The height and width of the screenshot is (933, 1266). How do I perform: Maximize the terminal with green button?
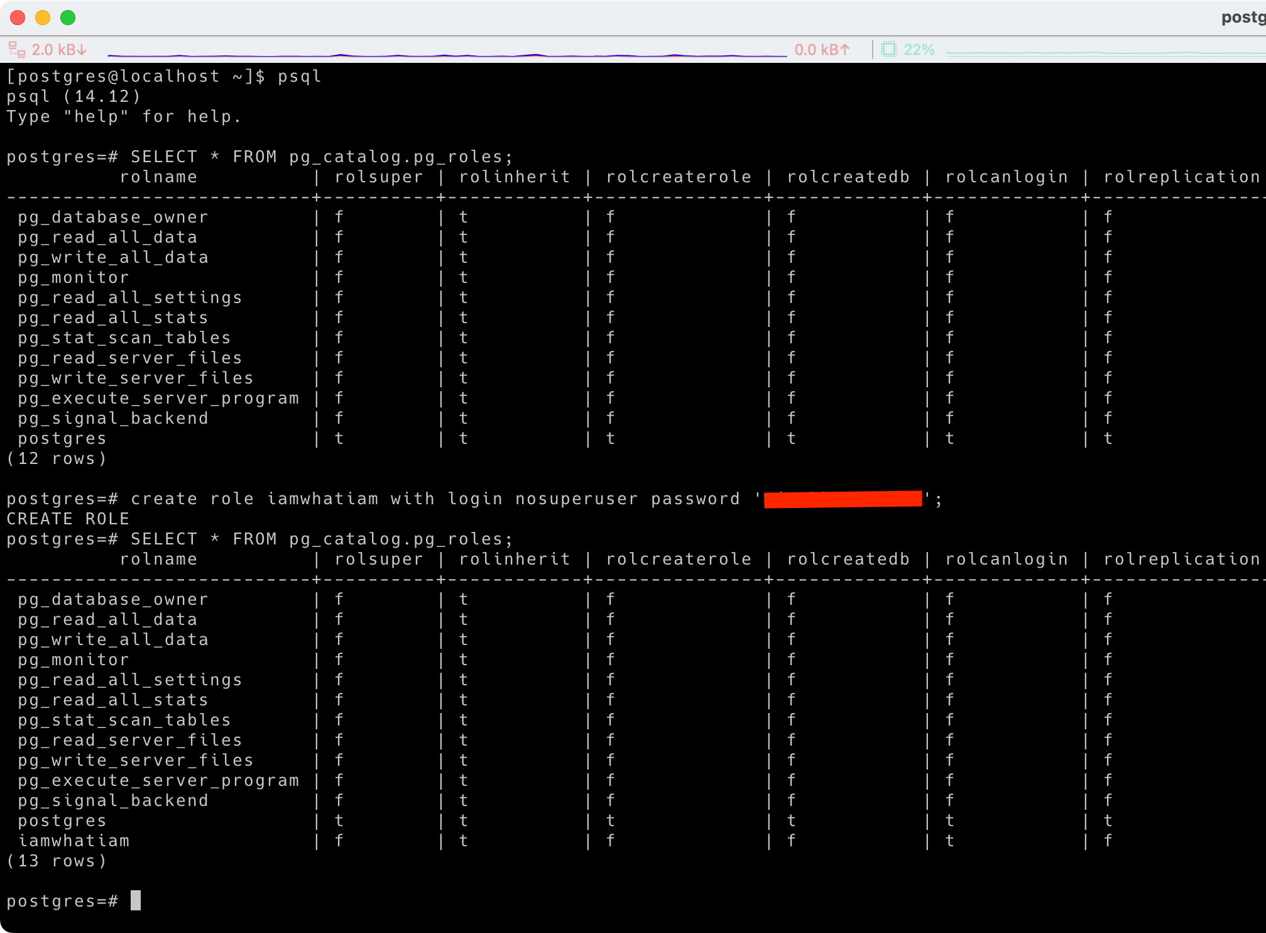tap(68, 18)
